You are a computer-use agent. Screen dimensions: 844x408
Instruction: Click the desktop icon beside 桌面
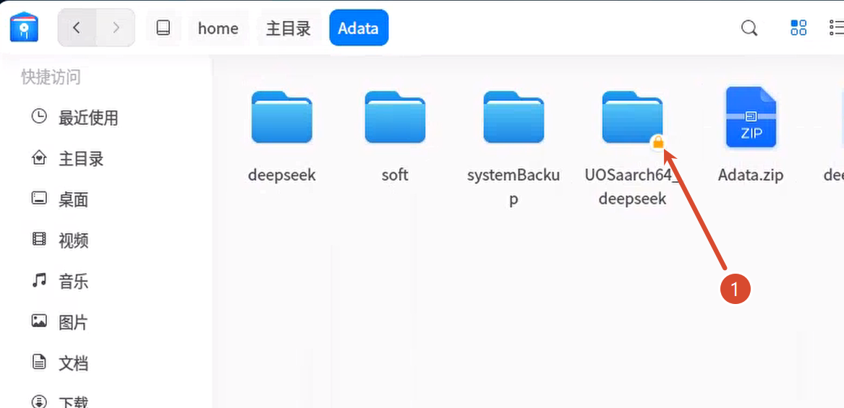(39, 199)
